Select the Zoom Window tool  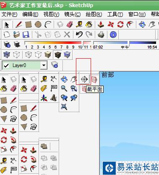pyautogui.click(x=74, y=89)
